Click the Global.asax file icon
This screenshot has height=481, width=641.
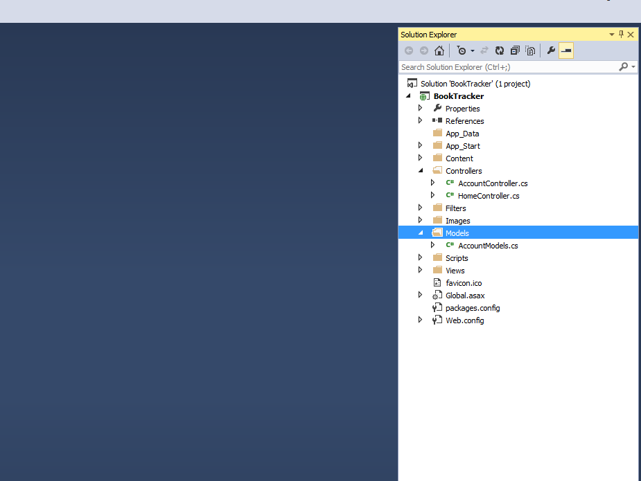click(x=437, y=295)
